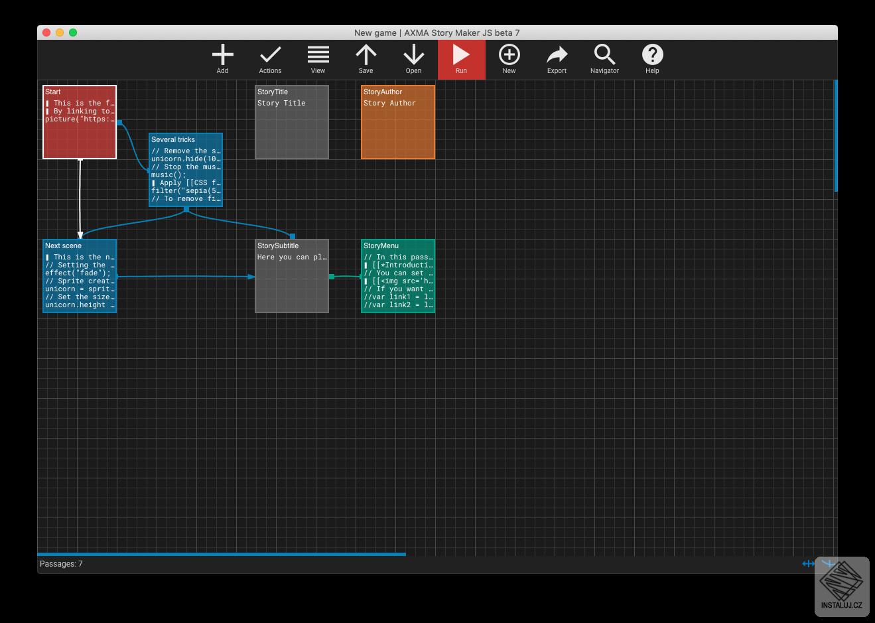Click the horizontal scrollbar at canvas bottom

click(x=222, y=554)
